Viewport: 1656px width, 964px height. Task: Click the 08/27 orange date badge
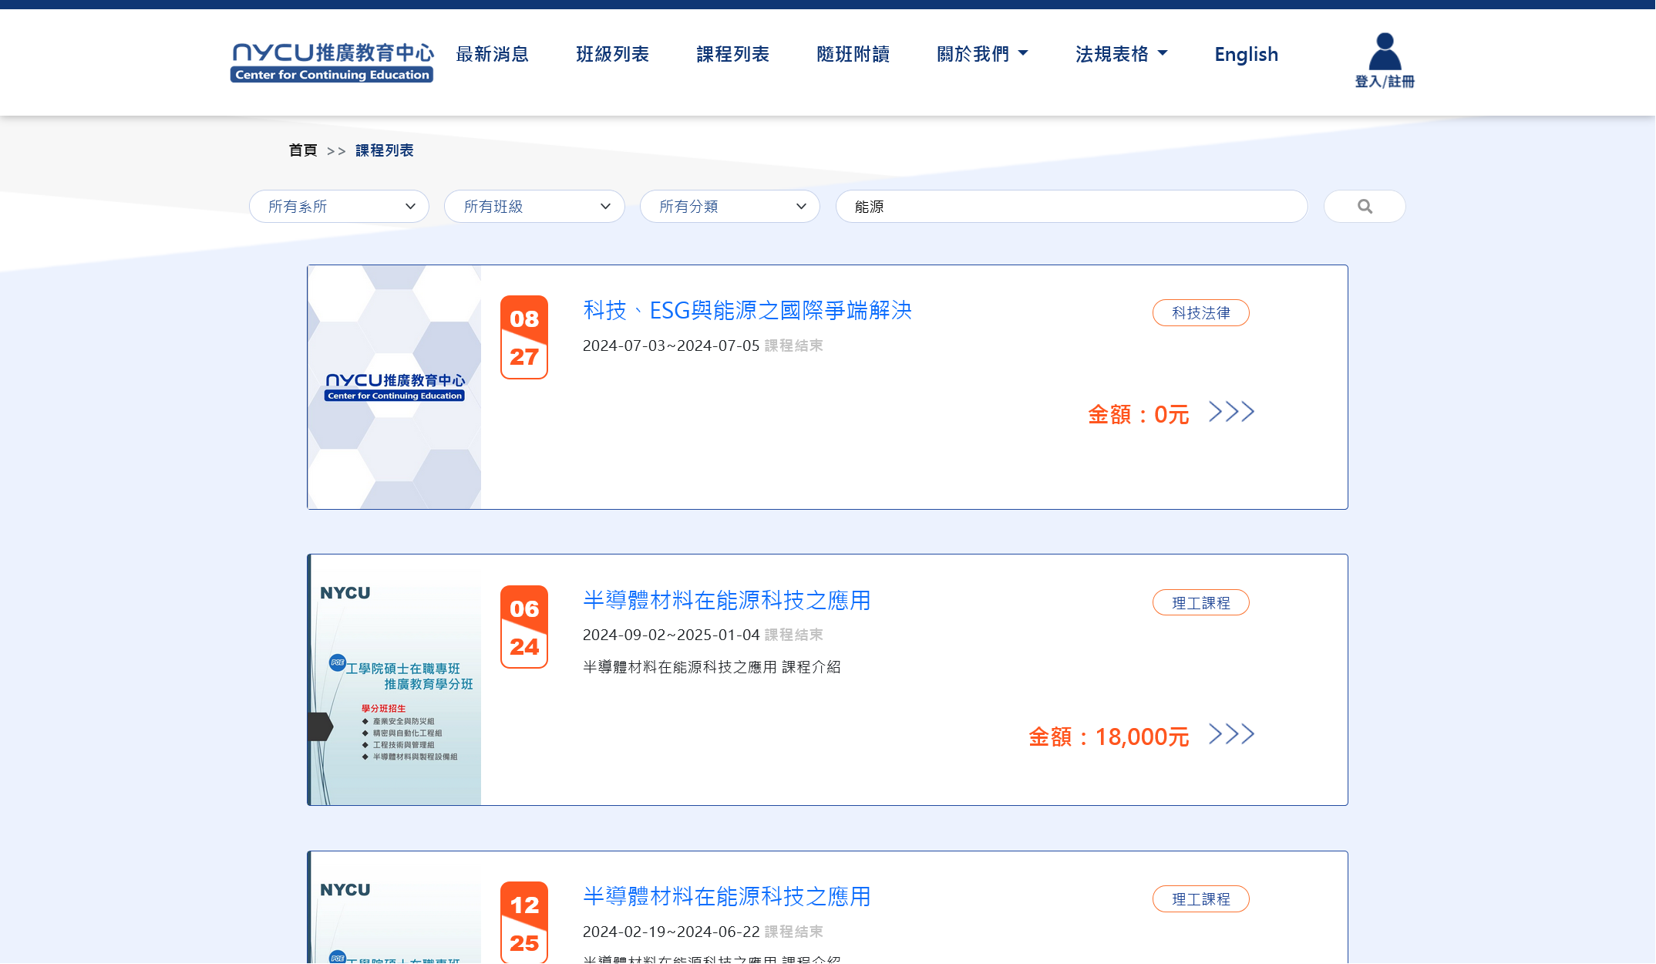(x=524, y=337)
